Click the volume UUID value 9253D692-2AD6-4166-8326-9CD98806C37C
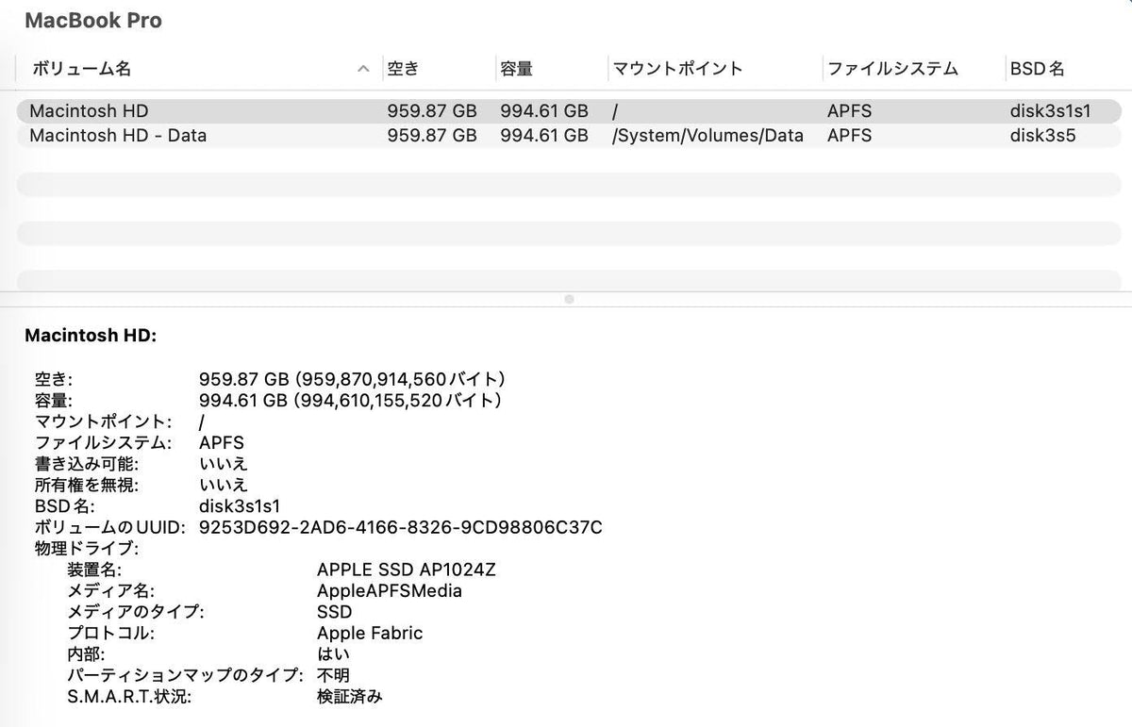 pyautogui.click(x=401, y=527)
